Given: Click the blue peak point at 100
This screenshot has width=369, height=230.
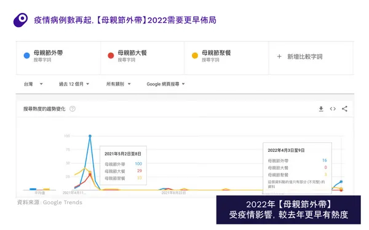Looking at the screenshot, I should tap(90, 136).
